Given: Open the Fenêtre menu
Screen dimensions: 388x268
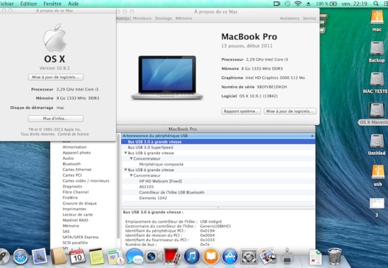Looking at the screenshot, I should [x=52, y=4].
